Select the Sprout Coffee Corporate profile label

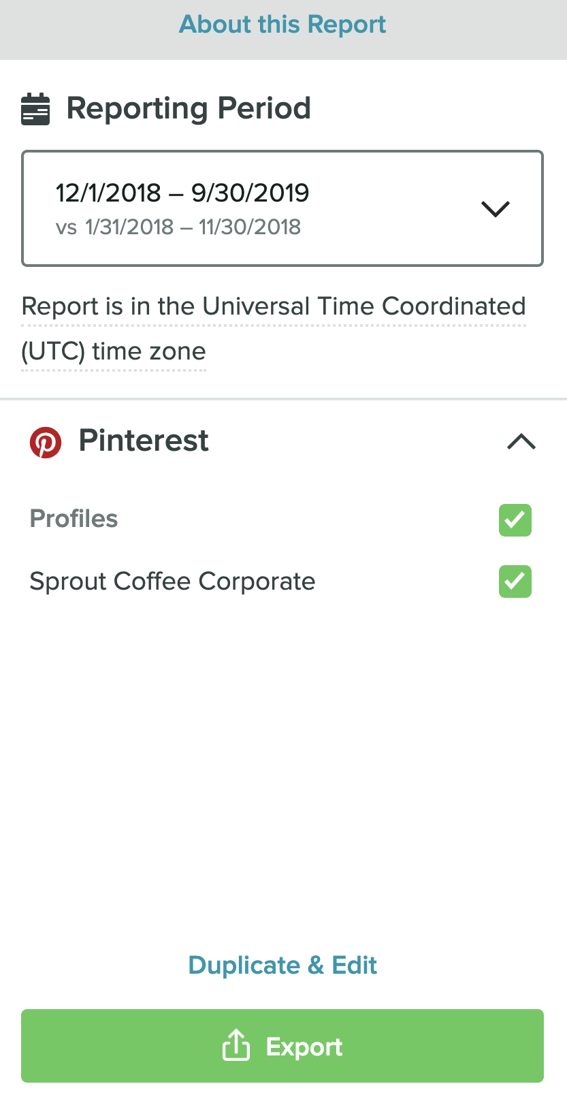[x=172, y=582]
